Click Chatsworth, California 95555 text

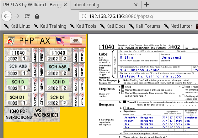click(x=150, y=76)
